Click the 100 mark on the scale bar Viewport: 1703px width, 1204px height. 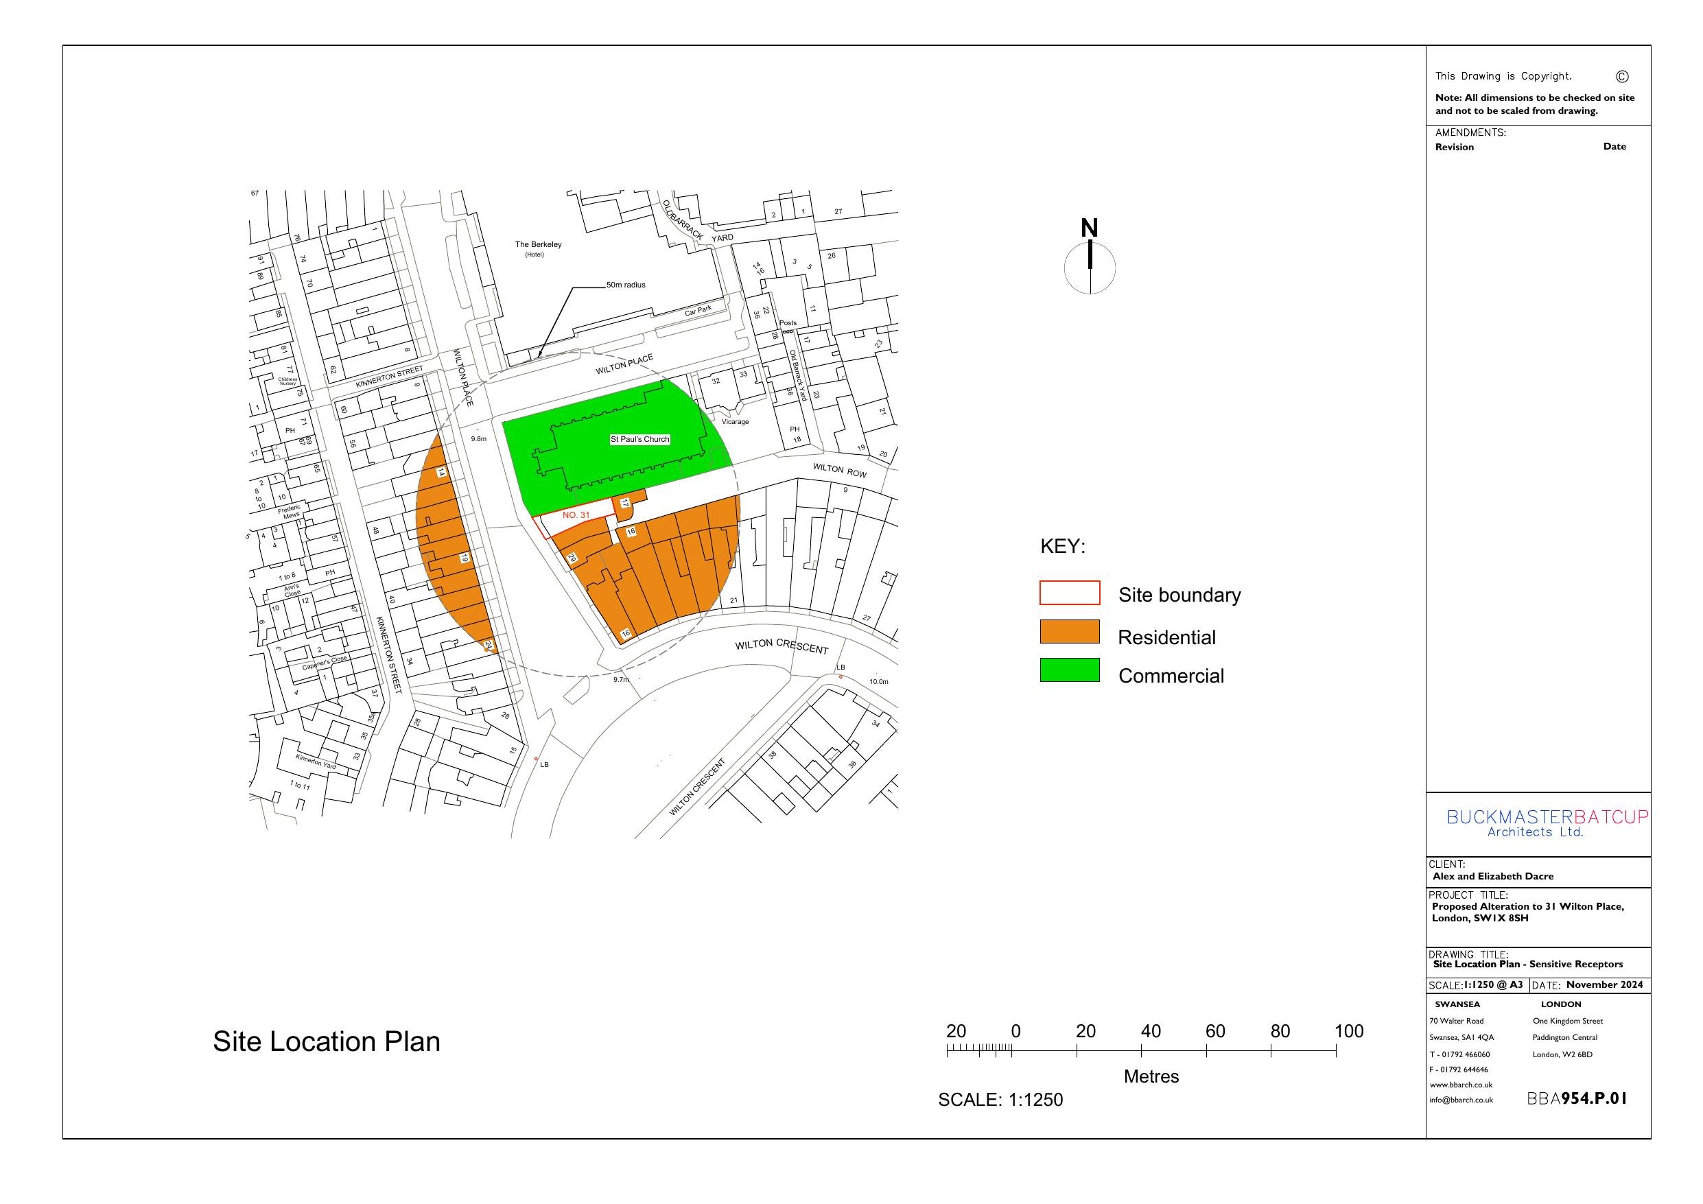[1348, 1031]
